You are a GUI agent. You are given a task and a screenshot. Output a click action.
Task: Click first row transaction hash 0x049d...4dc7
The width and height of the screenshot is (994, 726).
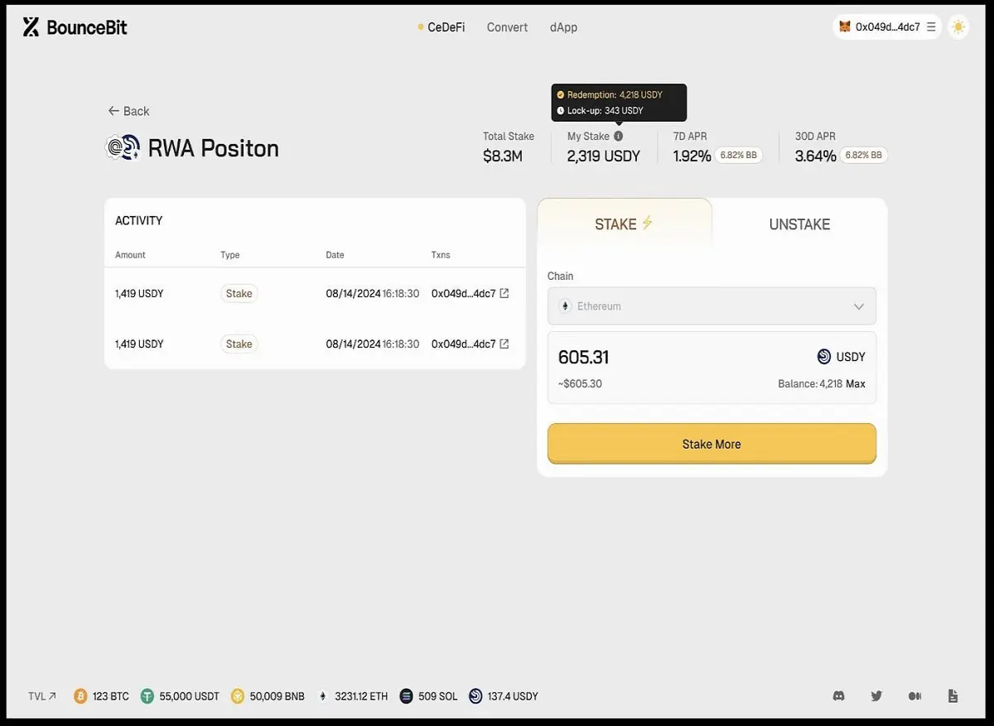pyautogui.click(x=463, y=293)
